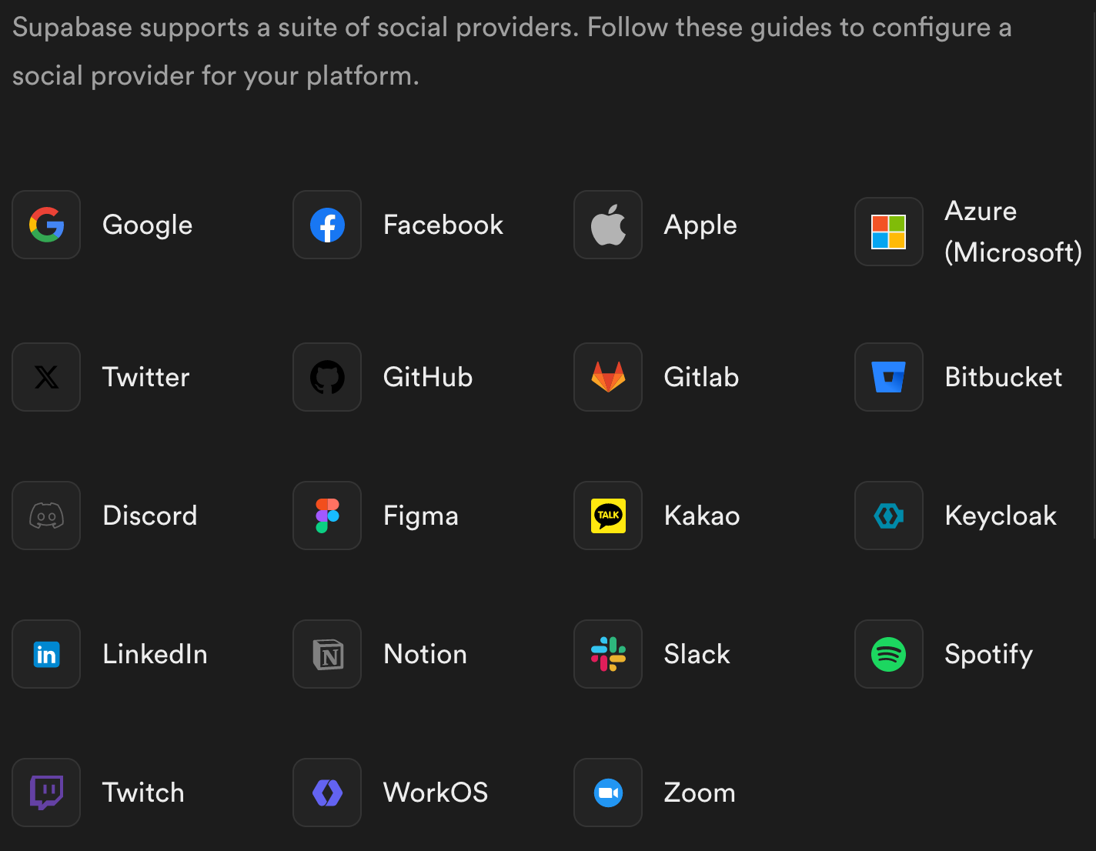Open the Keycloak icon tile
The width and height of the screenshot is (1096, 851).
click(x=889, y=516)
